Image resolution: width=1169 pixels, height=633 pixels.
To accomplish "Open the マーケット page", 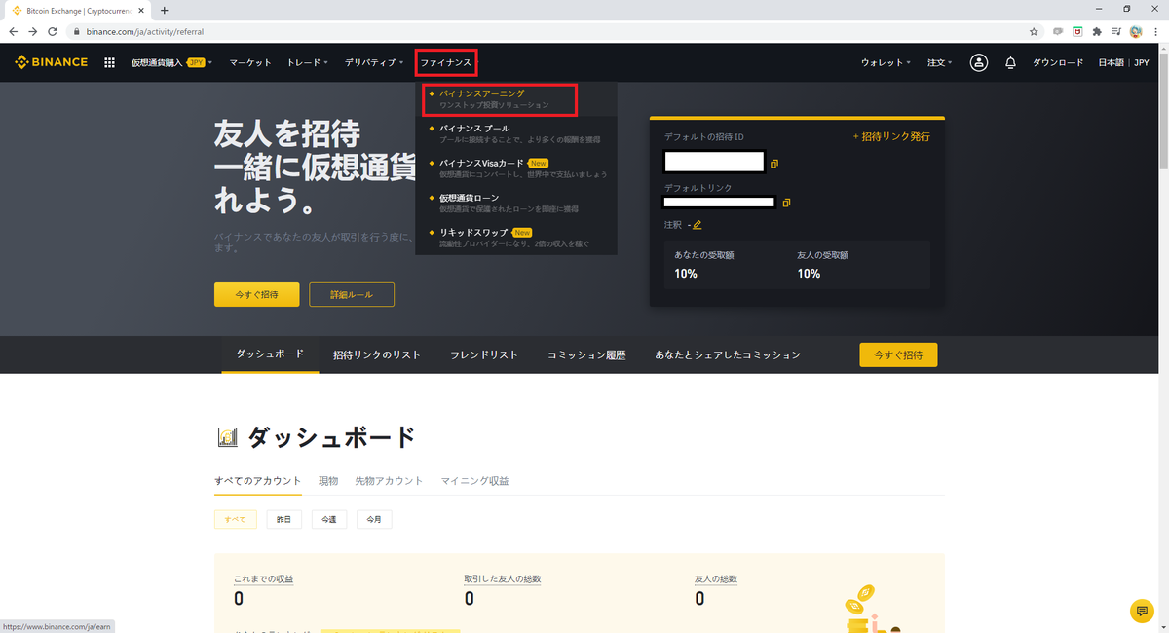I will [x=250, y=62].
